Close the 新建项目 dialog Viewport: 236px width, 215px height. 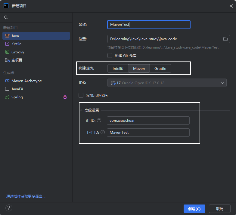(231, 6)
